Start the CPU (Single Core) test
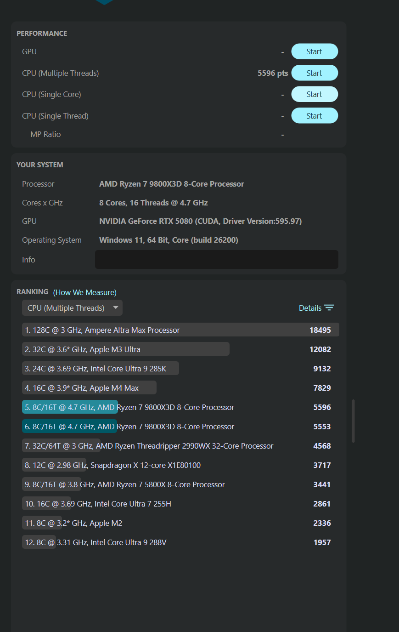 [315, 94]
